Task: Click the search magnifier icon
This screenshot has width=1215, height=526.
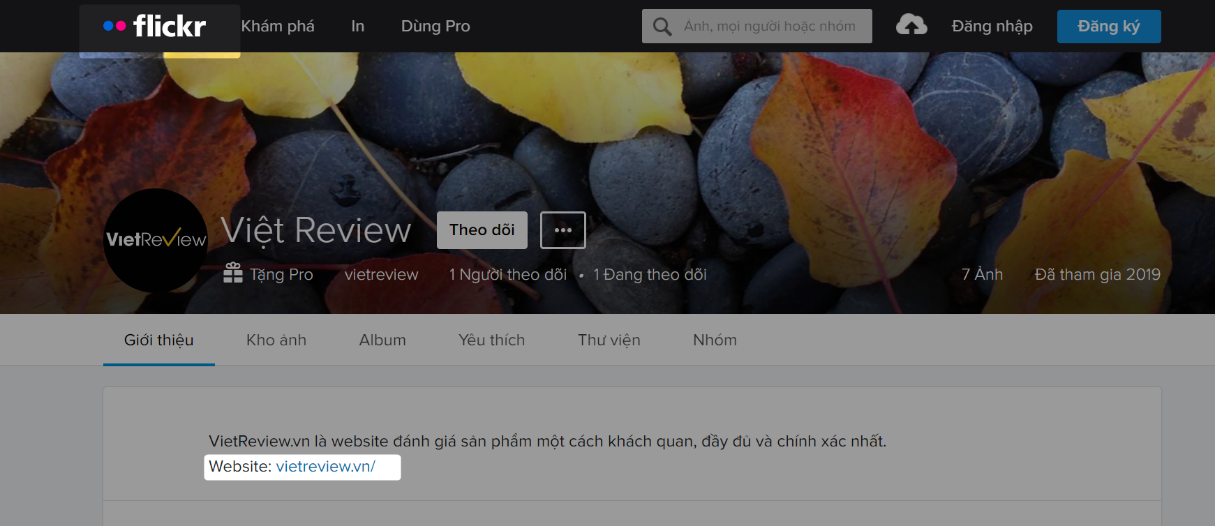Action: [x=662, y=27]
